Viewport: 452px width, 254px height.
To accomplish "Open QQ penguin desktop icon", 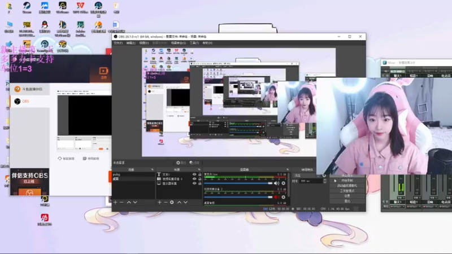I will tap(45, 27).
